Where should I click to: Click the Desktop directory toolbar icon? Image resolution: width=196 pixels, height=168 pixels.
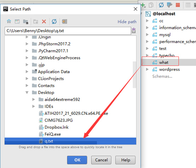point(17,21)
